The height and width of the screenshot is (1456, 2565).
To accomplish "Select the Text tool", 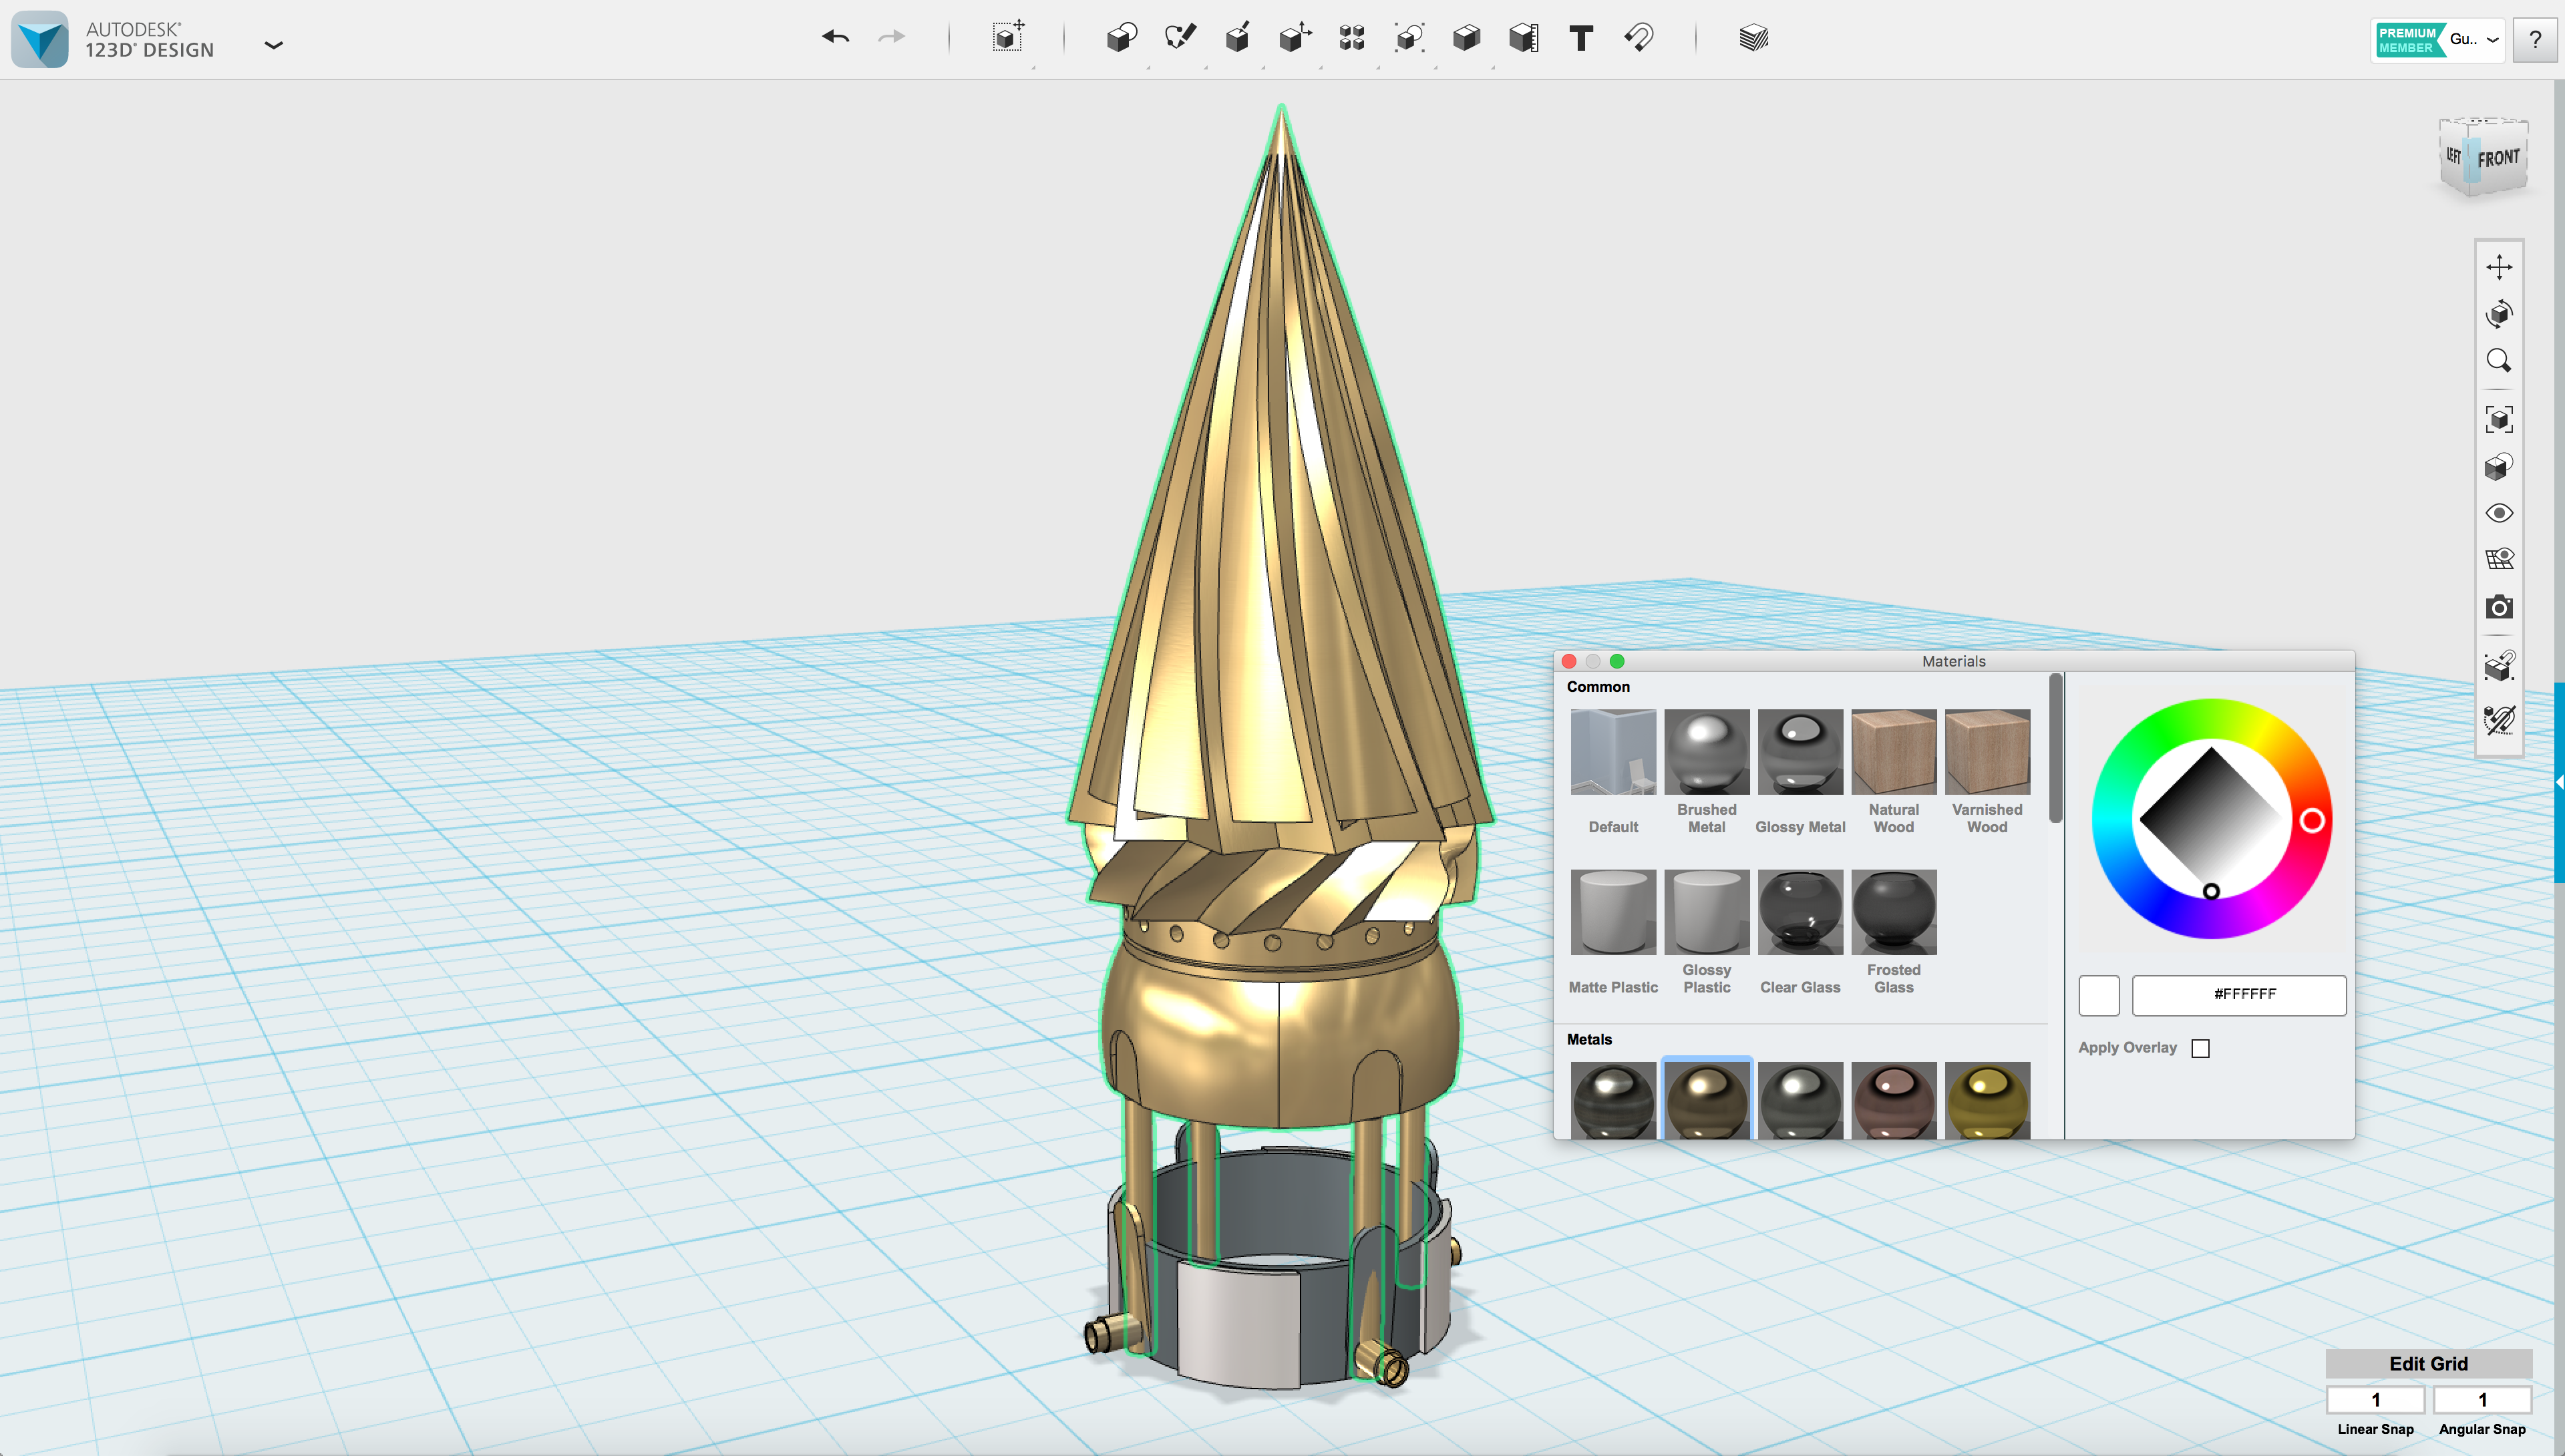I will (x=1581, y=38).
